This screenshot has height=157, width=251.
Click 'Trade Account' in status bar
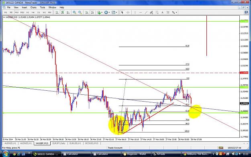(115, 148)
